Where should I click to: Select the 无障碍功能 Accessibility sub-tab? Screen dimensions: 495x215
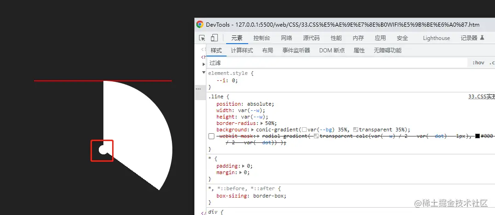pos(387,50)
